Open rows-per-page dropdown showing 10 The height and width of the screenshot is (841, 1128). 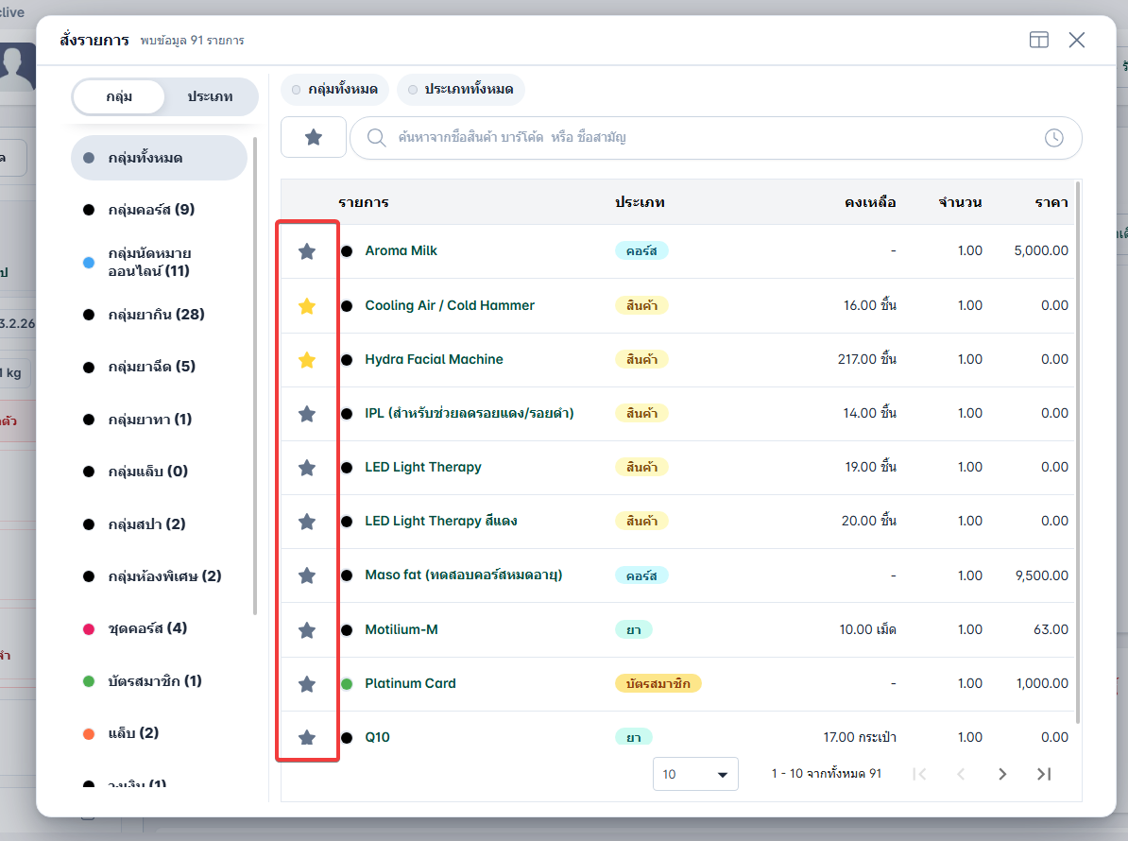695,774
